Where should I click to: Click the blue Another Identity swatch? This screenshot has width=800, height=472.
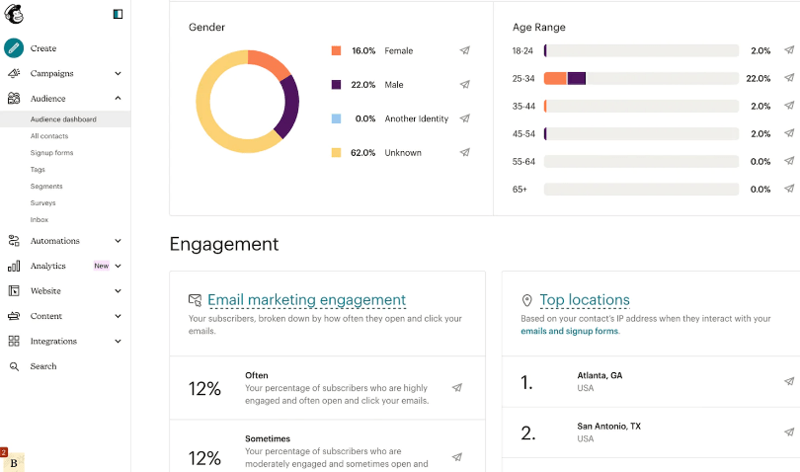click(x=336, y=118)
